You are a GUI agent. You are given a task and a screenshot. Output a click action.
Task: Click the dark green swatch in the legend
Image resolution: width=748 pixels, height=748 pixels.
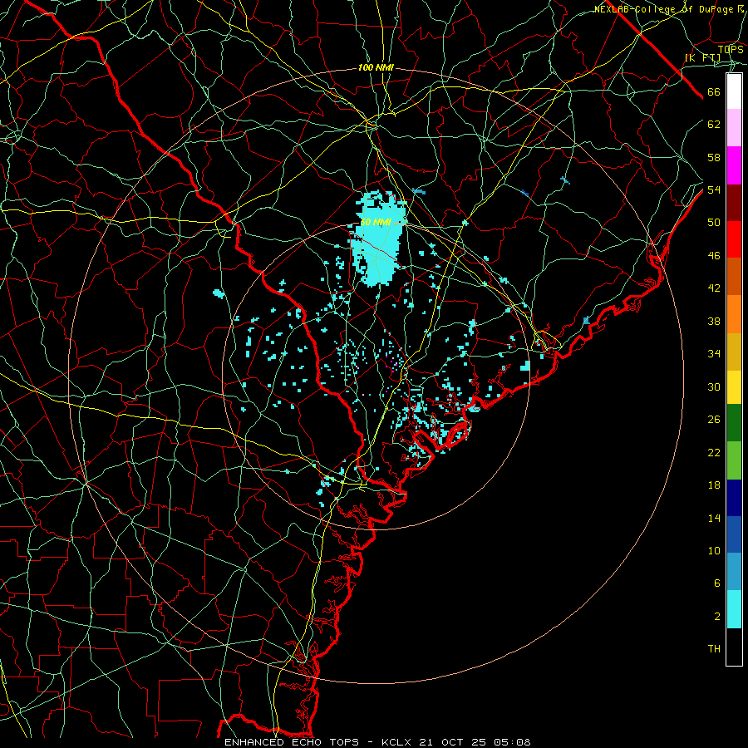(734, 423)
